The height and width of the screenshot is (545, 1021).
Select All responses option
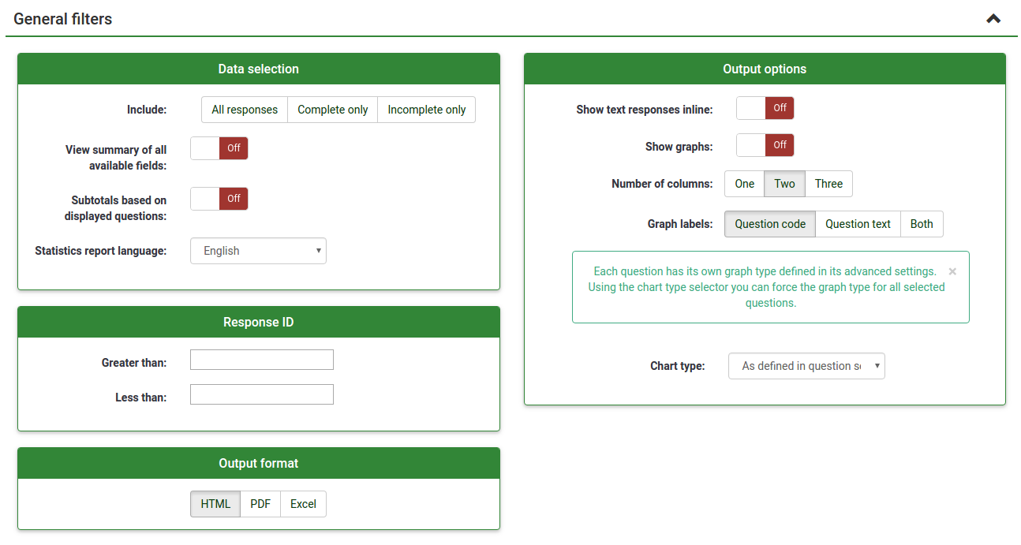245,110
